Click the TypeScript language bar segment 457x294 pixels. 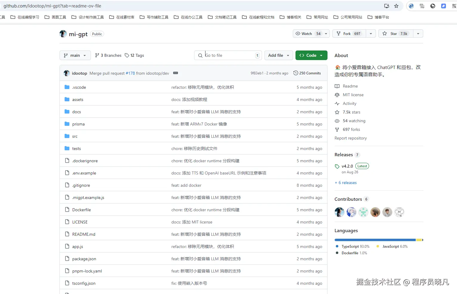click(375, 240)
